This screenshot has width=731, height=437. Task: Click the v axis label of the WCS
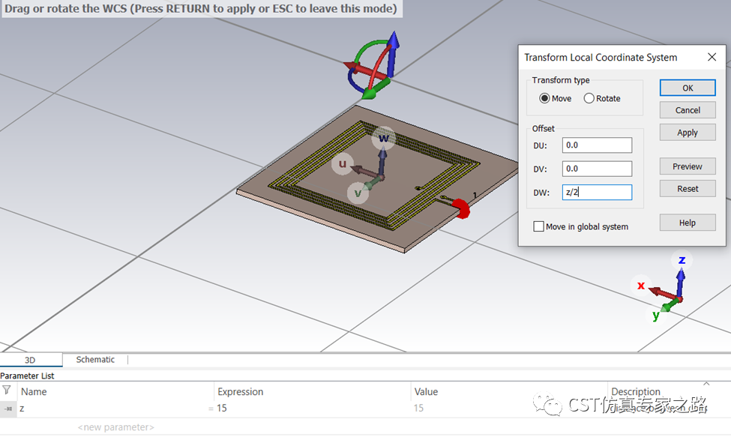pos(358,193)
